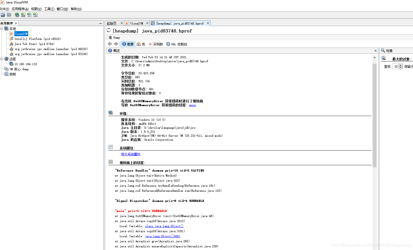Switch to the 起始页 tab
The width and height of the screenshot is (413, 250).
(112, 23)
